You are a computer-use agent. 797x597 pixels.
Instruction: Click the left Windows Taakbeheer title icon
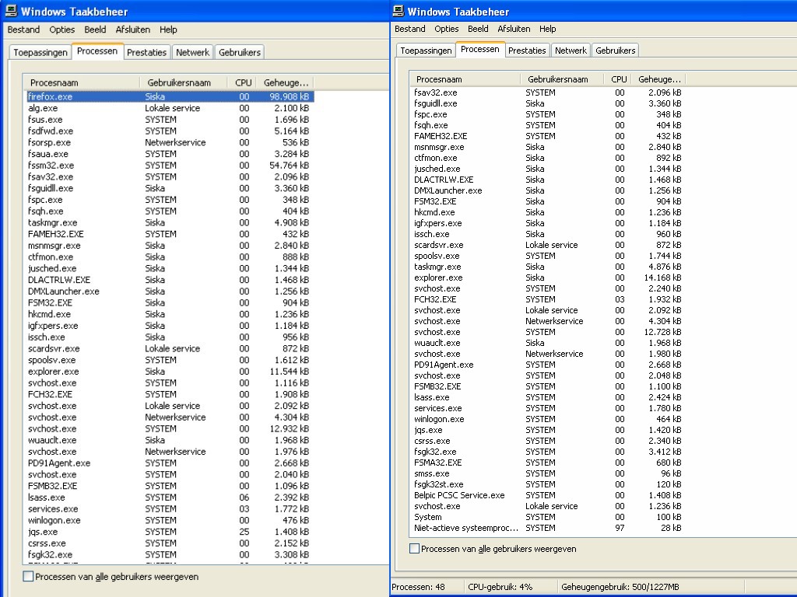(x=11, y=11)
